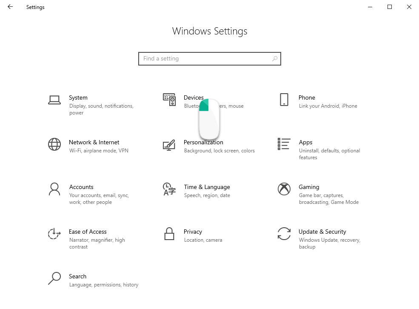Open Privacy settings heading
419x309 pixels.
[x=193, y=232]
